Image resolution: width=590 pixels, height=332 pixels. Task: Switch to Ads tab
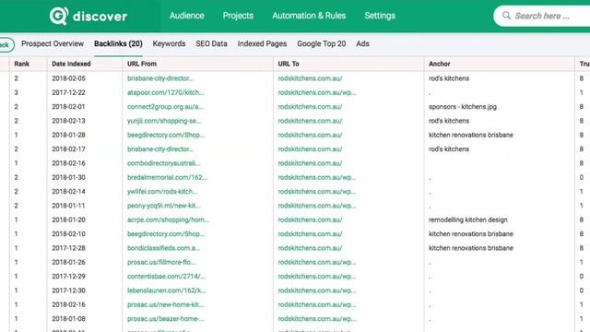362,43
